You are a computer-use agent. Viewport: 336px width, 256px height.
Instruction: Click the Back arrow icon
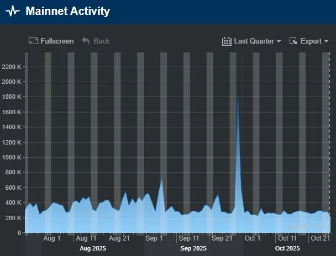[x=86, y=41]
